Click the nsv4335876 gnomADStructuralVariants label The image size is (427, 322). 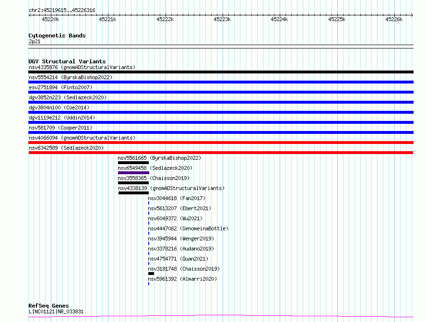pos(82,67)
